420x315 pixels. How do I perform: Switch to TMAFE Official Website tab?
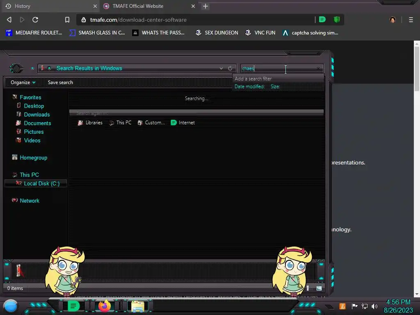pos(149,6)
